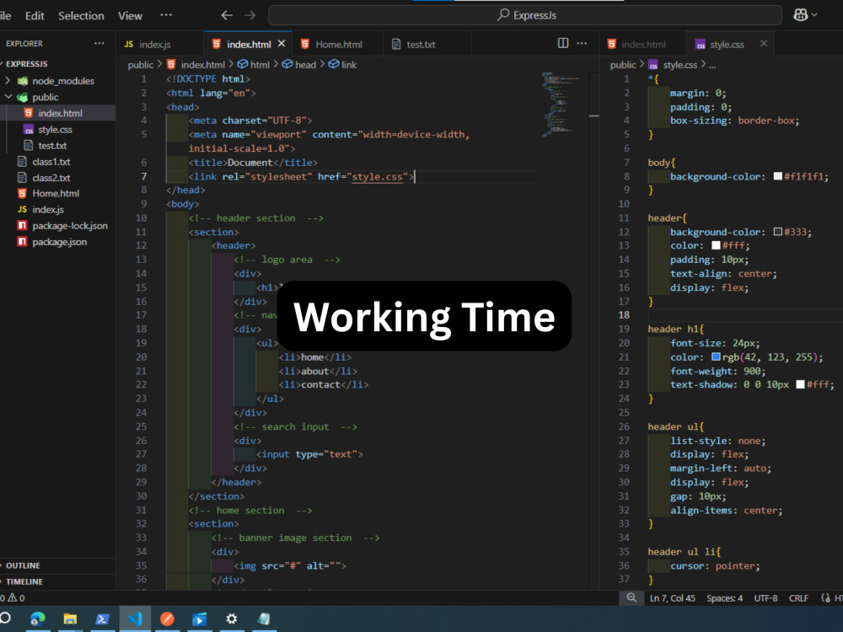Collapse the EXPRESSJS workspace section

pyautogui.click(x=27, y=63)
